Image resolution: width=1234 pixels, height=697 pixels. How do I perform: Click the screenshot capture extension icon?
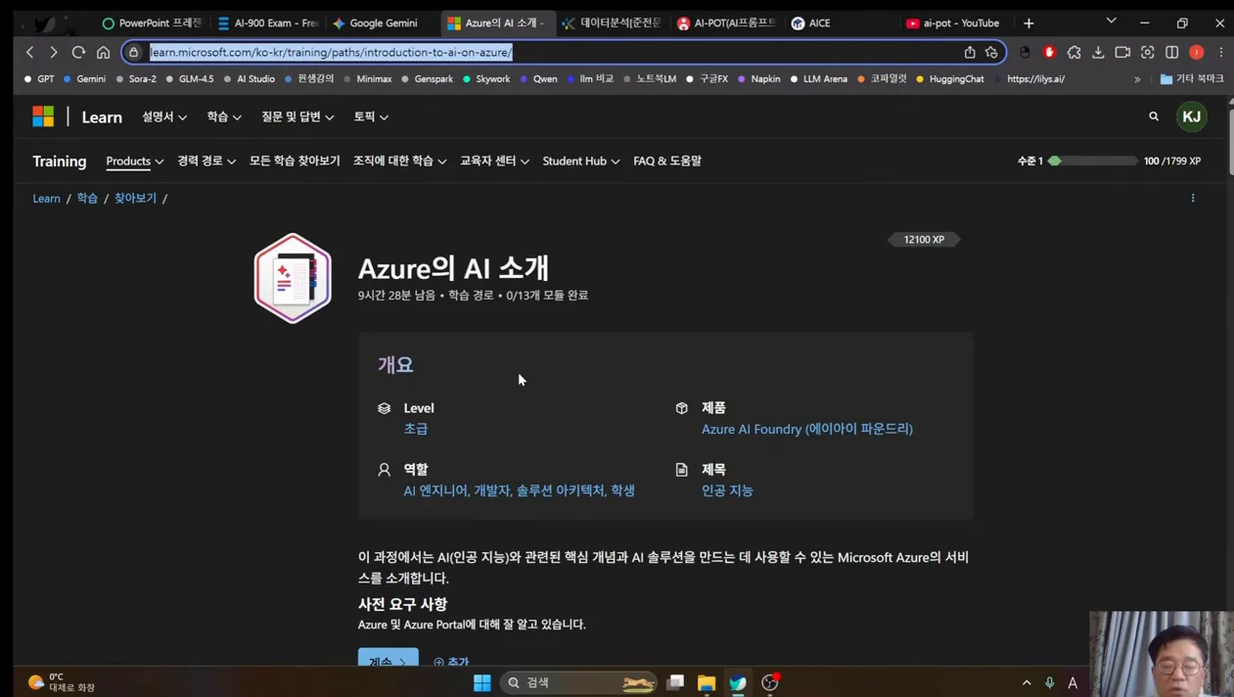[1147, 52]
